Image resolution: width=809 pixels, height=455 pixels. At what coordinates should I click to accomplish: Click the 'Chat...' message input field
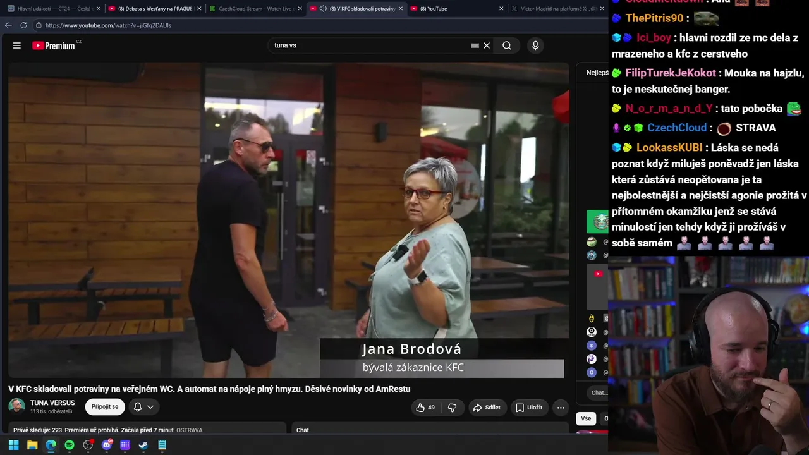point(598,392)
